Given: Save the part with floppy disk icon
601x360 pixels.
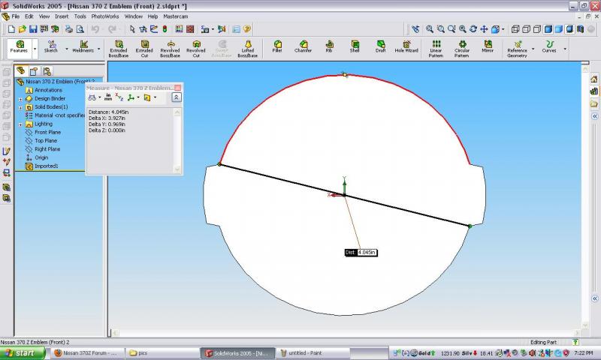Looking at the screenshot, I should (x=33, y=29).
